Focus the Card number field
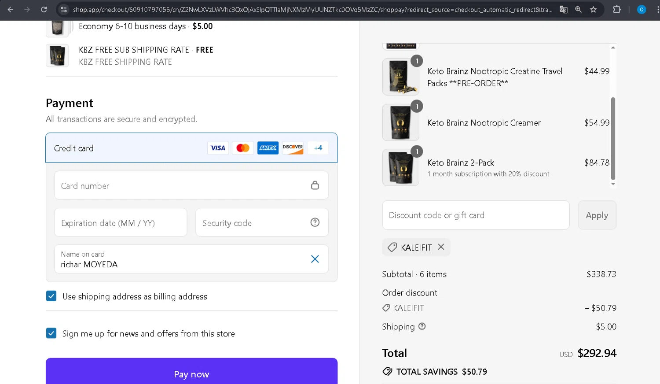 point(191,185)
